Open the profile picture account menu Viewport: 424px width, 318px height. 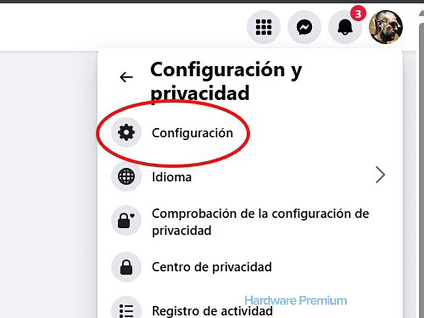pyautogui.click(x=386, y=27)
